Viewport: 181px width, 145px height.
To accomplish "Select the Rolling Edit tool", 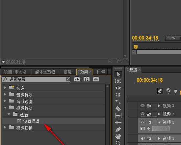I will coord(118,95).
